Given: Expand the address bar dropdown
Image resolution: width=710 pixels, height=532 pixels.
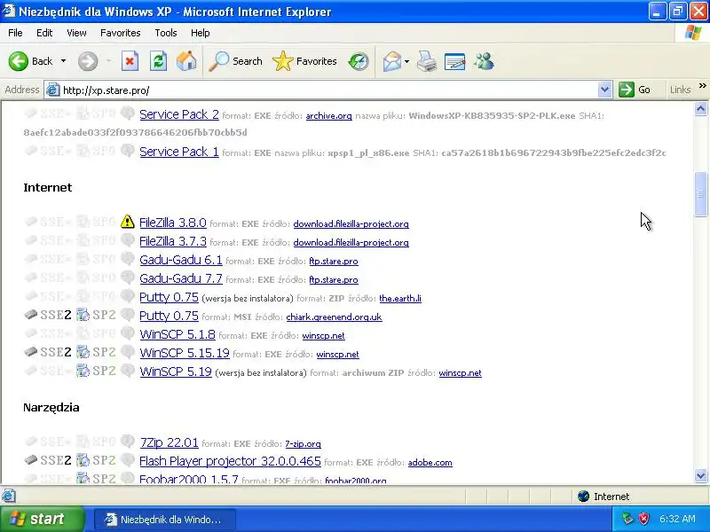Looking at the screenshot, I should click(x=605, y=90).
